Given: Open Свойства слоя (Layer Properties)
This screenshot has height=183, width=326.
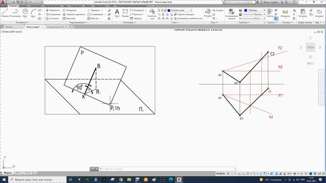Looking at the screenshot, I should (152, 14).
